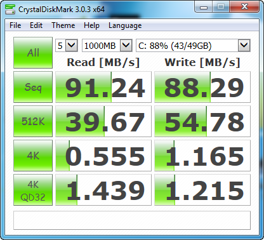
Task: Click the CrystalDiskMark title bar app icon
Action: click(10, 10)
